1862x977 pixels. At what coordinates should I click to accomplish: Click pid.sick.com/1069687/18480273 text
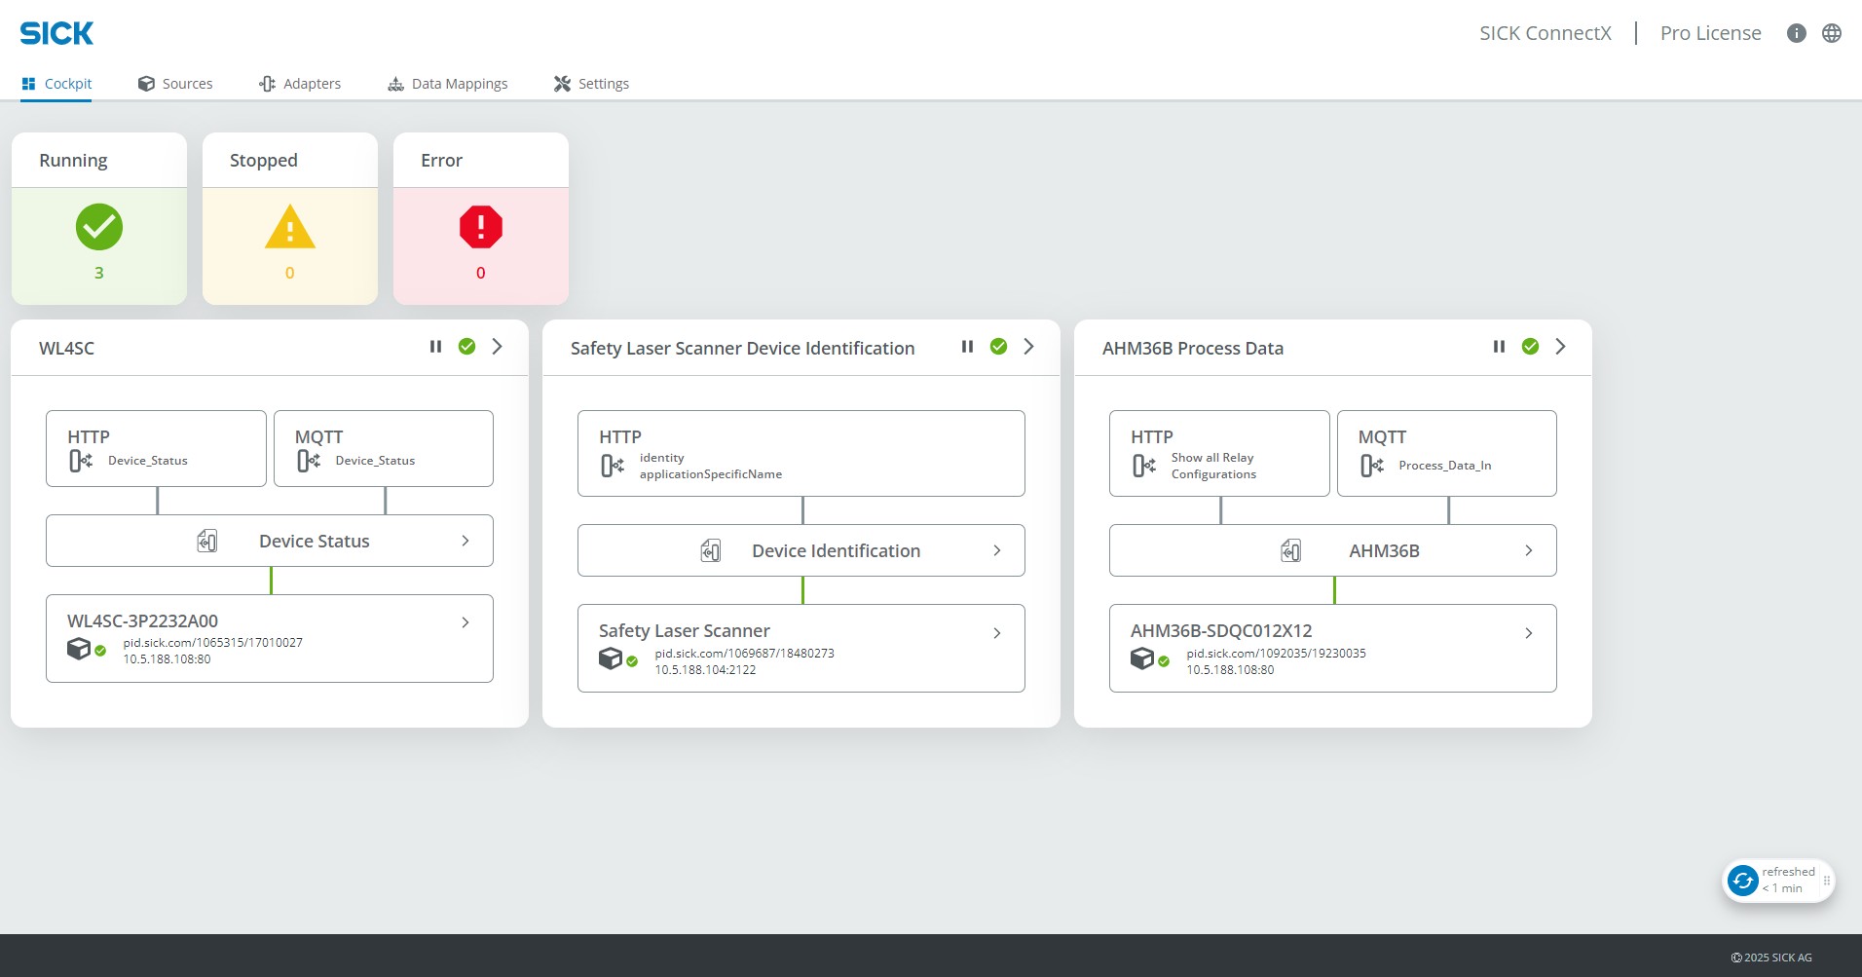(745, 654)
